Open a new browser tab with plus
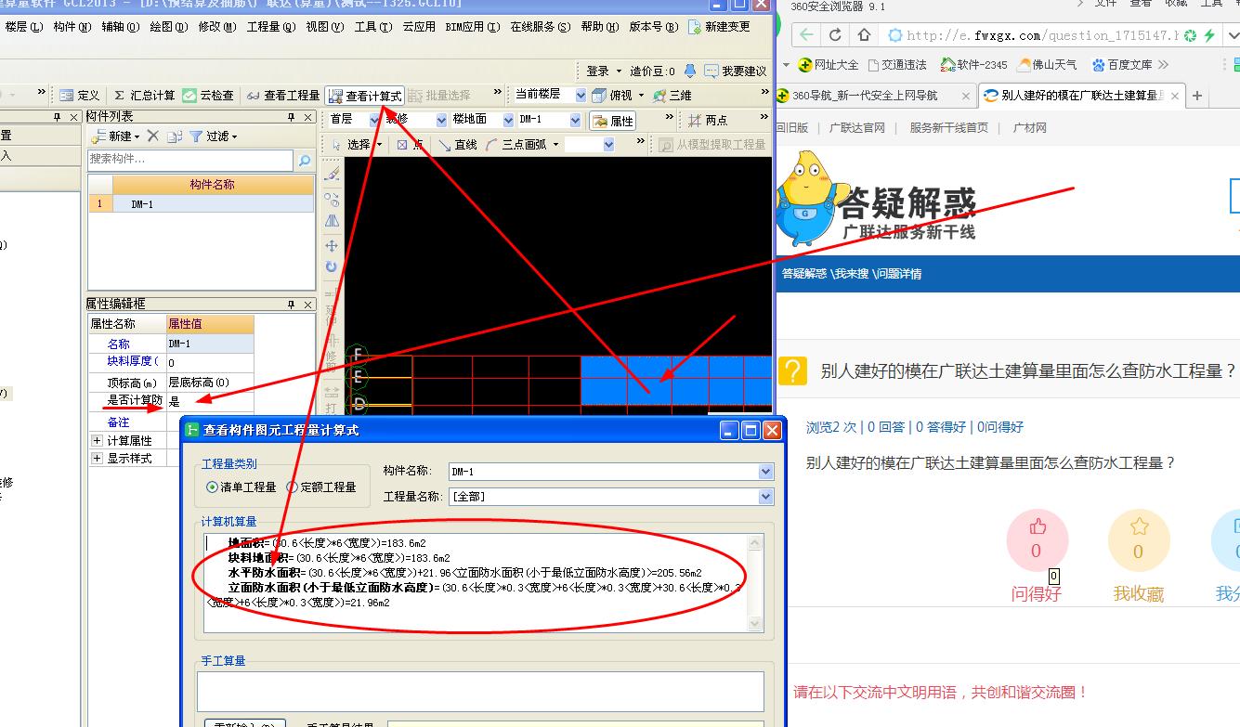Viewport: 1240px width, 727px height. tap(1197, 96)
